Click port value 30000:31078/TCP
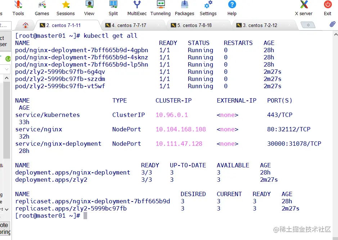Screen dimensions: 338x240 pyautogui.click(x=294, y=144)
